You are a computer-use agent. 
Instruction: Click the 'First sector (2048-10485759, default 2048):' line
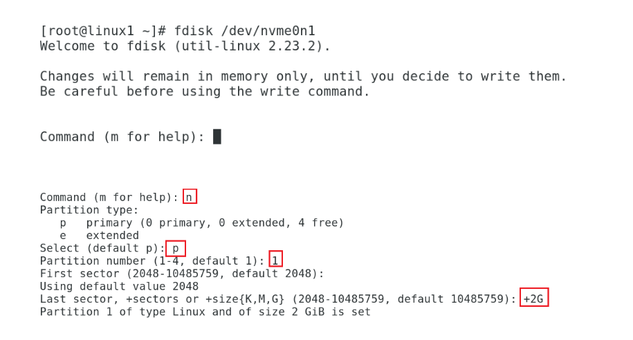[x=182, y=274]
